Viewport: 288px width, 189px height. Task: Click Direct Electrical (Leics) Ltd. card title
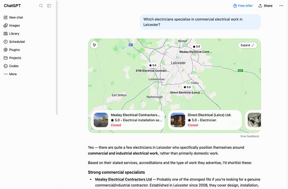click(209, 115)
